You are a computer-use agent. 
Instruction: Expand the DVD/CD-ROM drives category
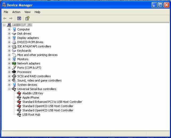tap(9, 42)
